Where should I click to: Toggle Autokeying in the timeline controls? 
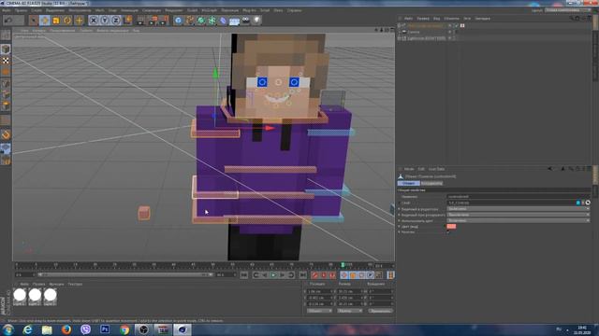(324, 275)
